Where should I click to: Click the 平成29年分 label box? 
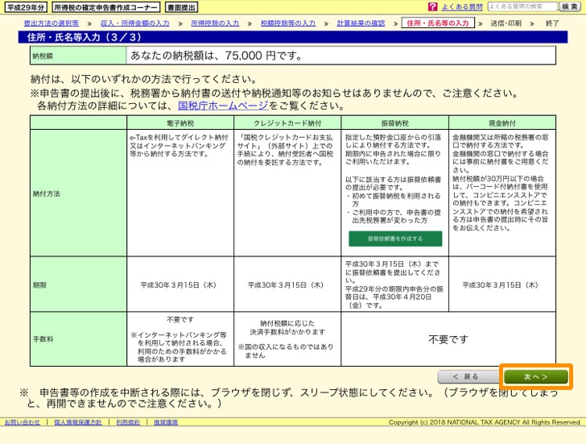click(26, 6)
